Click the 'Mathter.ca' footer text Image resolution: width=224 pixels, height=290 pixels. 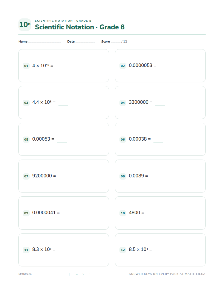pyautogui.click(x=25, y=274)
